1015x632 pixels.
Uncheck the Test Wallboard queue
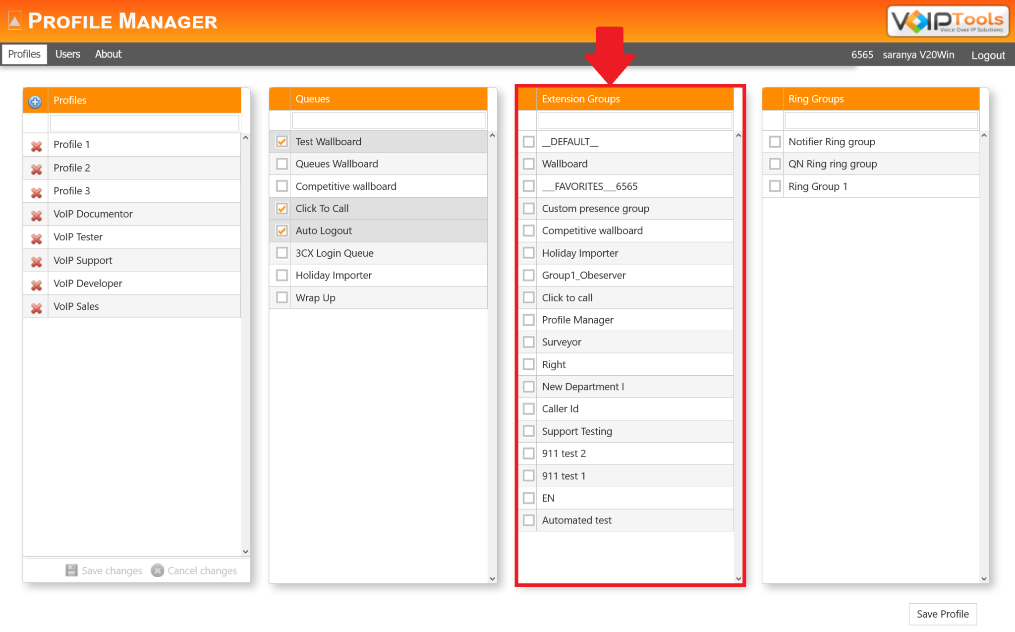point(282,141)
